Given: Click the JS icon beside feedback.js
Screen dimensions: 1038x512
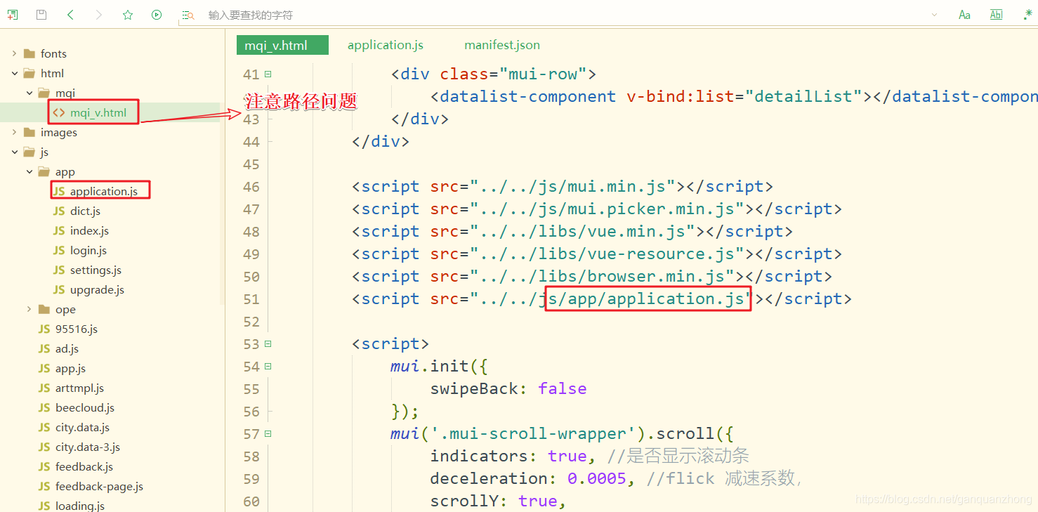Looking at the screenshot, I should click(44, 466).
